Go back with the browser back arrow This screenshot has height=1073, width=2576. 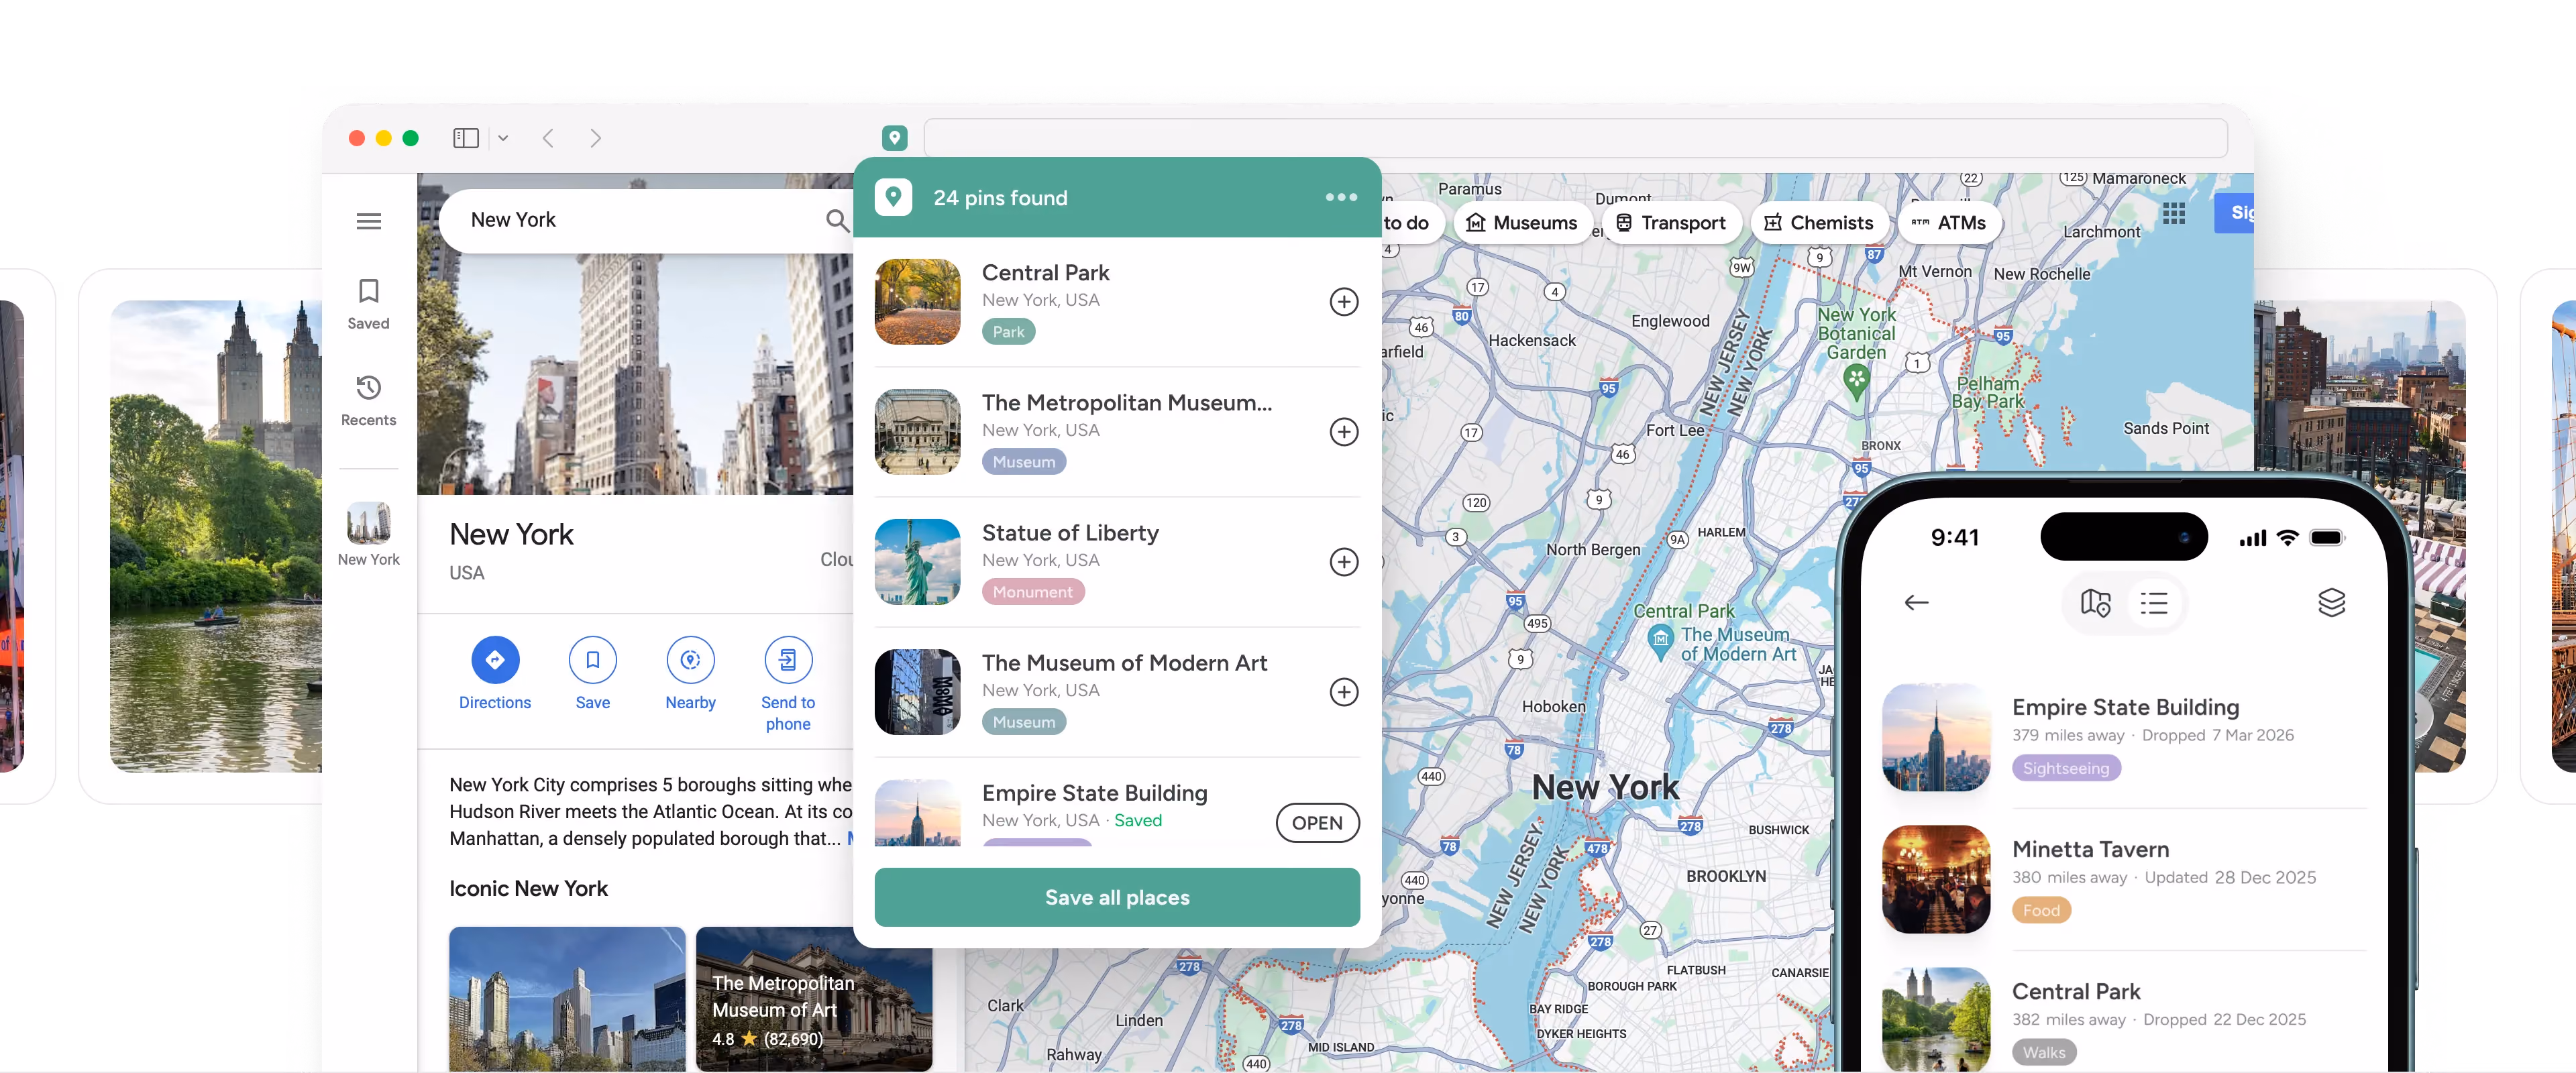tap(548, 138)
